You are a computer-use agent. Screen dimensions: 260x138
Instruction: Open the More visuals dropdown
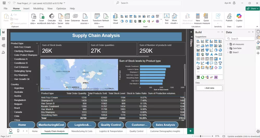coord(174,19)
